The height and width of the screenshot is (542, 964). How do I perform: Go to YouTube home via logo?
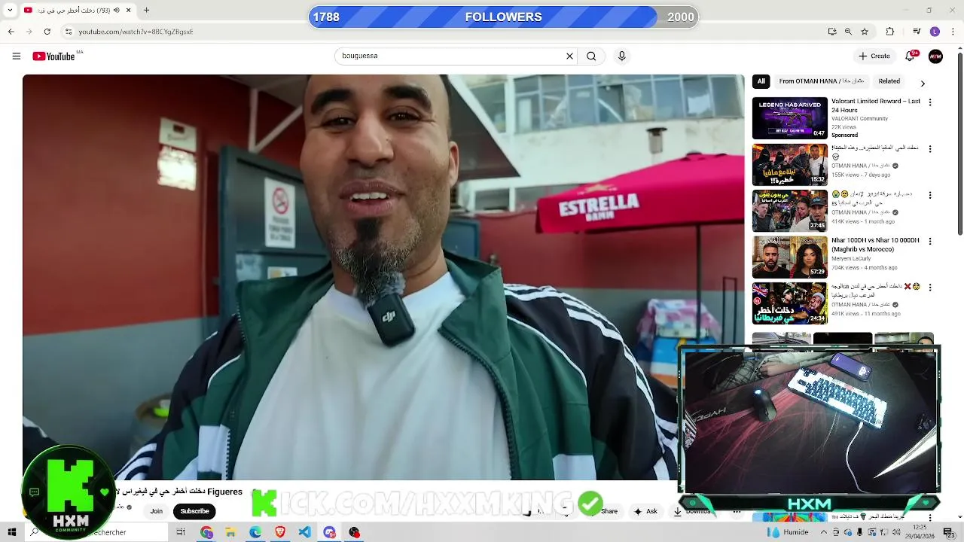pos(53,56)
